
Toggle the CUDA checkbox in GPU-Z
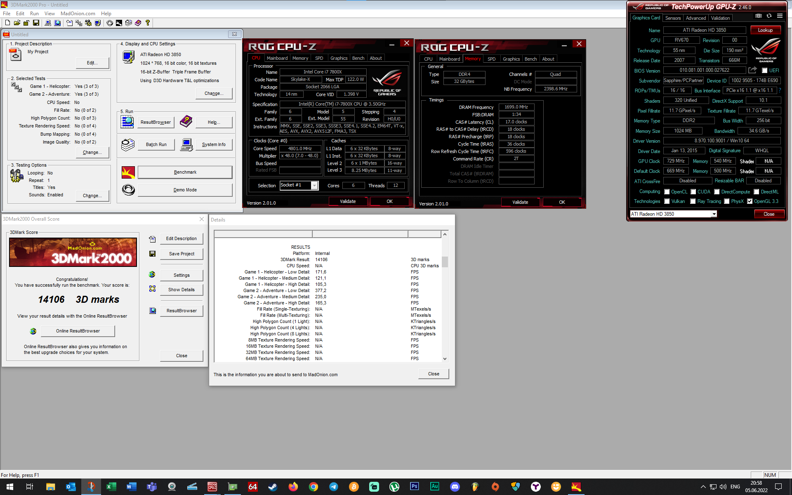pos(693,192)
